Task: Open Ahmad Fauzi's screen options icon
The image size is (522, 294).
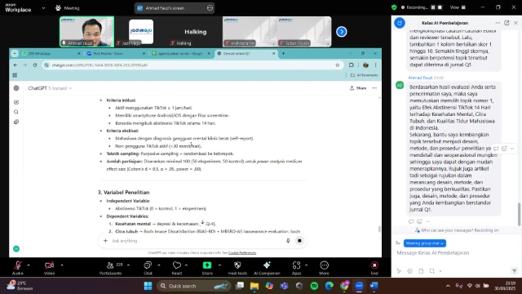Action: pyautogui.click(x=210, y=8)
